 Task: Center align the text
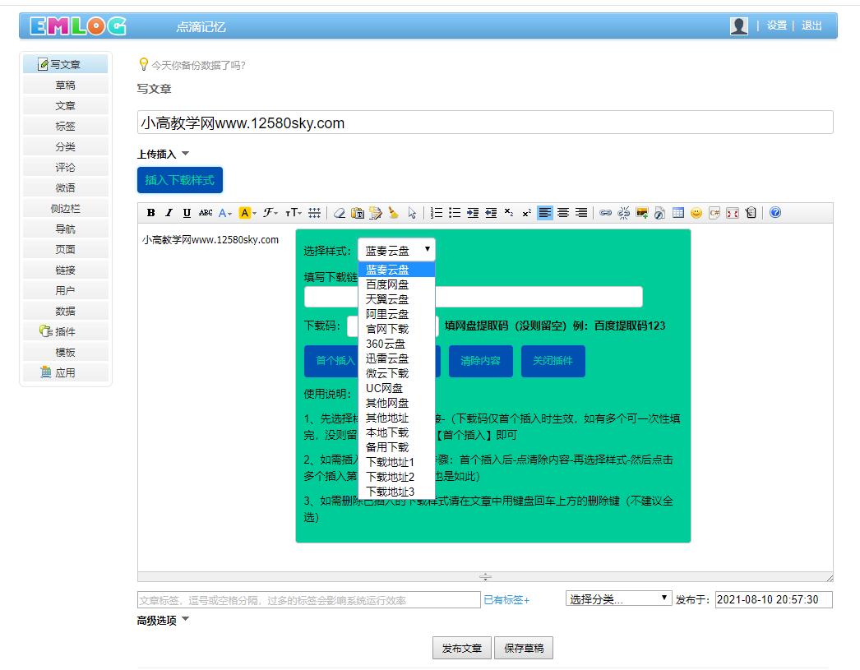tap(563, 213)
